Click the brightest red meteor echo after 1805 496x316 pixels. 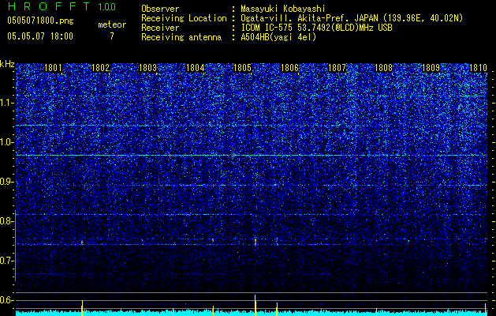(255, 242)
